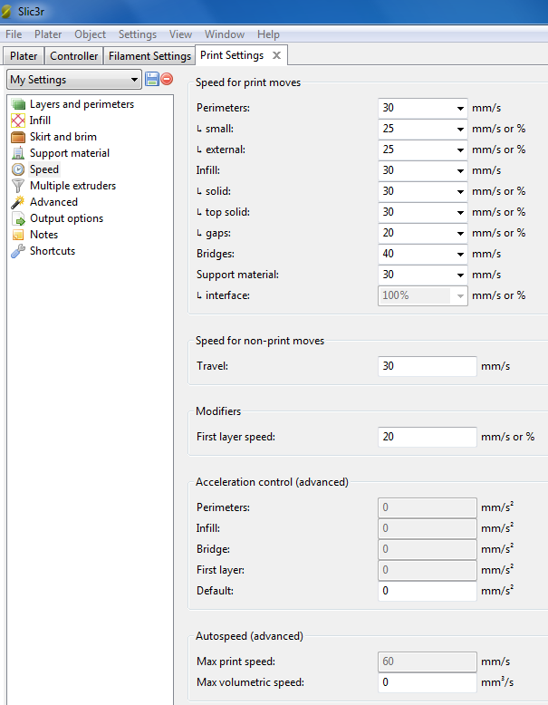Click the Default acceleration input field
548x705 pixels.
point(427,591)
